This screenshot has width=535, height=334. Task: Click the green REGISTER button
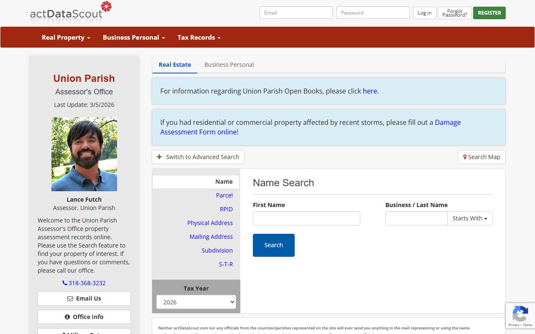(489, 13)
